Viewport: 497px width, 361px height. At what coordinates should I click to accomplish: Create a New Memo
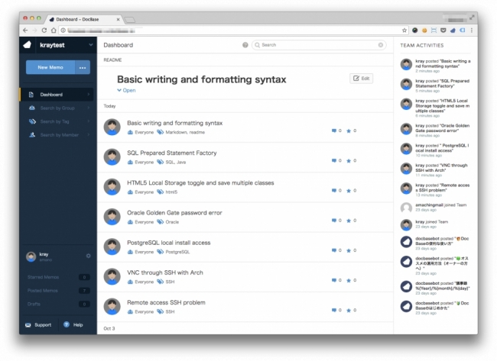tap(50, 67)
